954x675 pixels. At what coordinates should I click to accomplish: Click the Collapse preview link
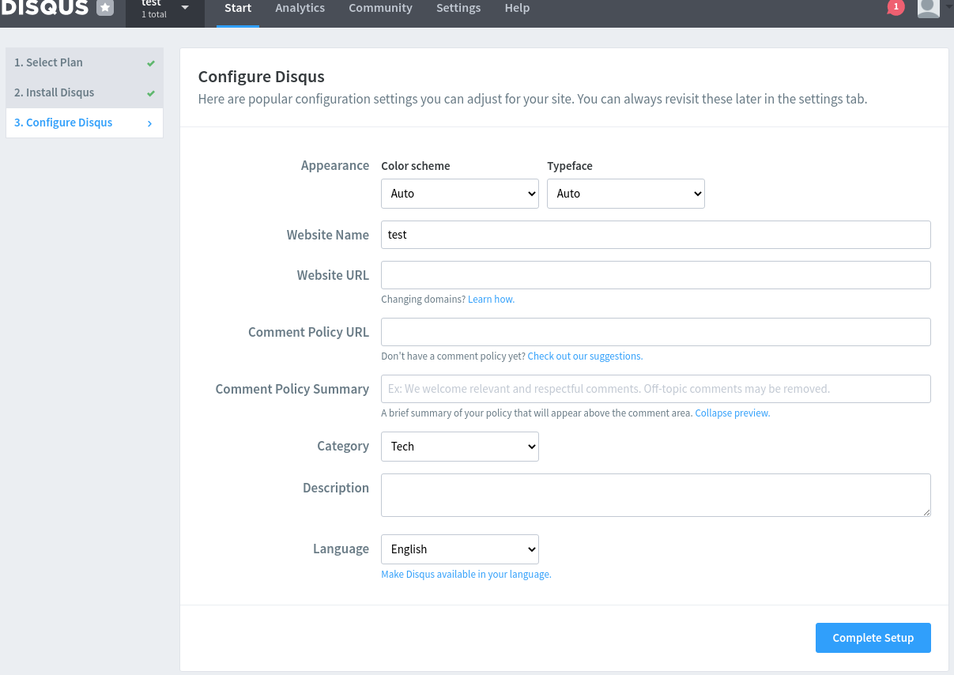pyautogui.click(x=732, y=413)
